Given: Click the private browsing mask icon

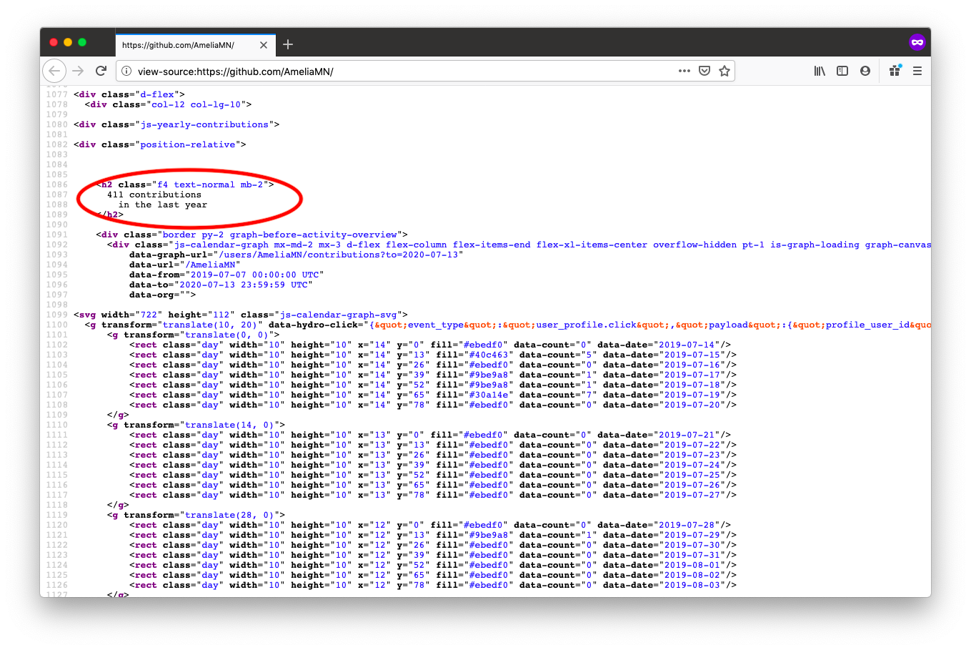Looking at the screenshot, I should 917,43.
